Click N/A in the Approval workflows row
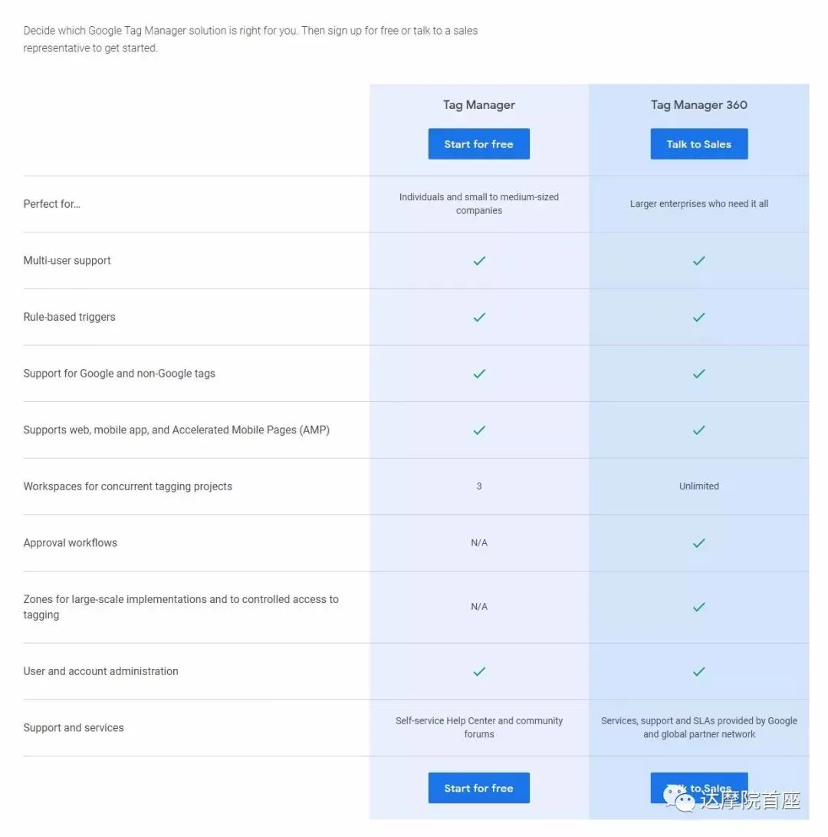Viewport: 828px width, 837px height. [479, 543]
